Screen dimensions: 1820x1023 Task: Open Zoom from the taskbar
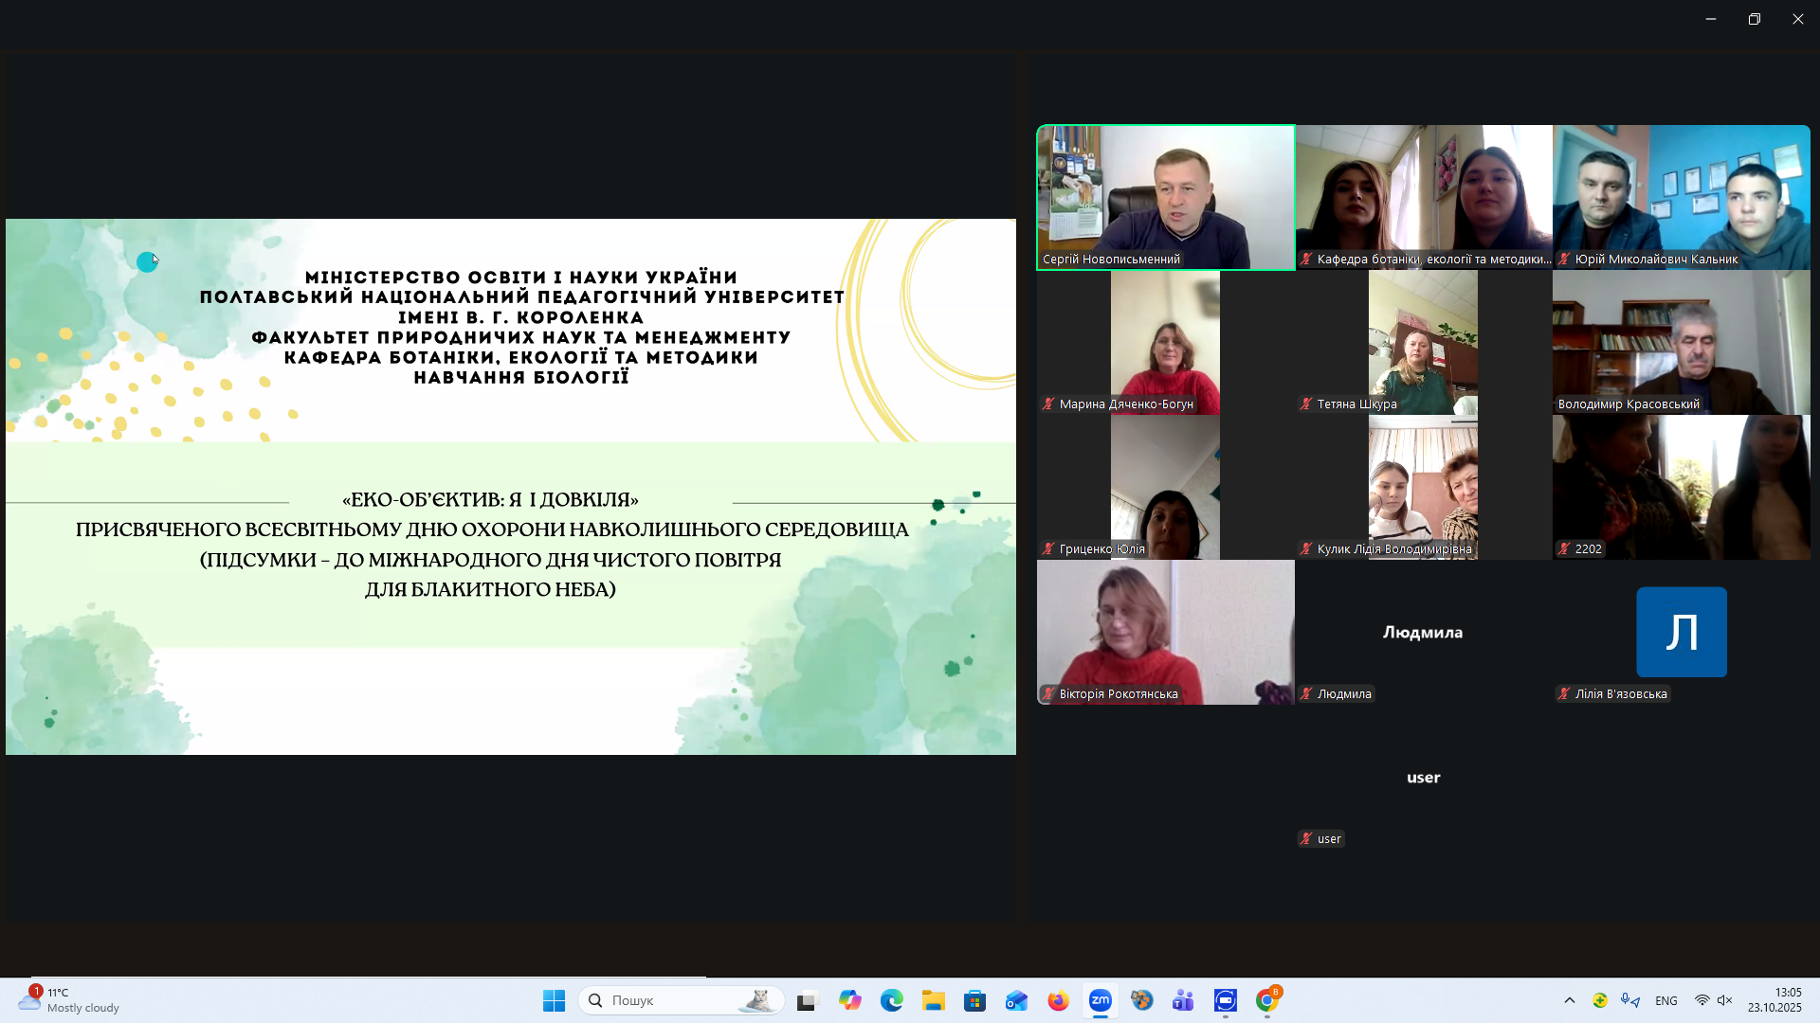point(1100,1000)
